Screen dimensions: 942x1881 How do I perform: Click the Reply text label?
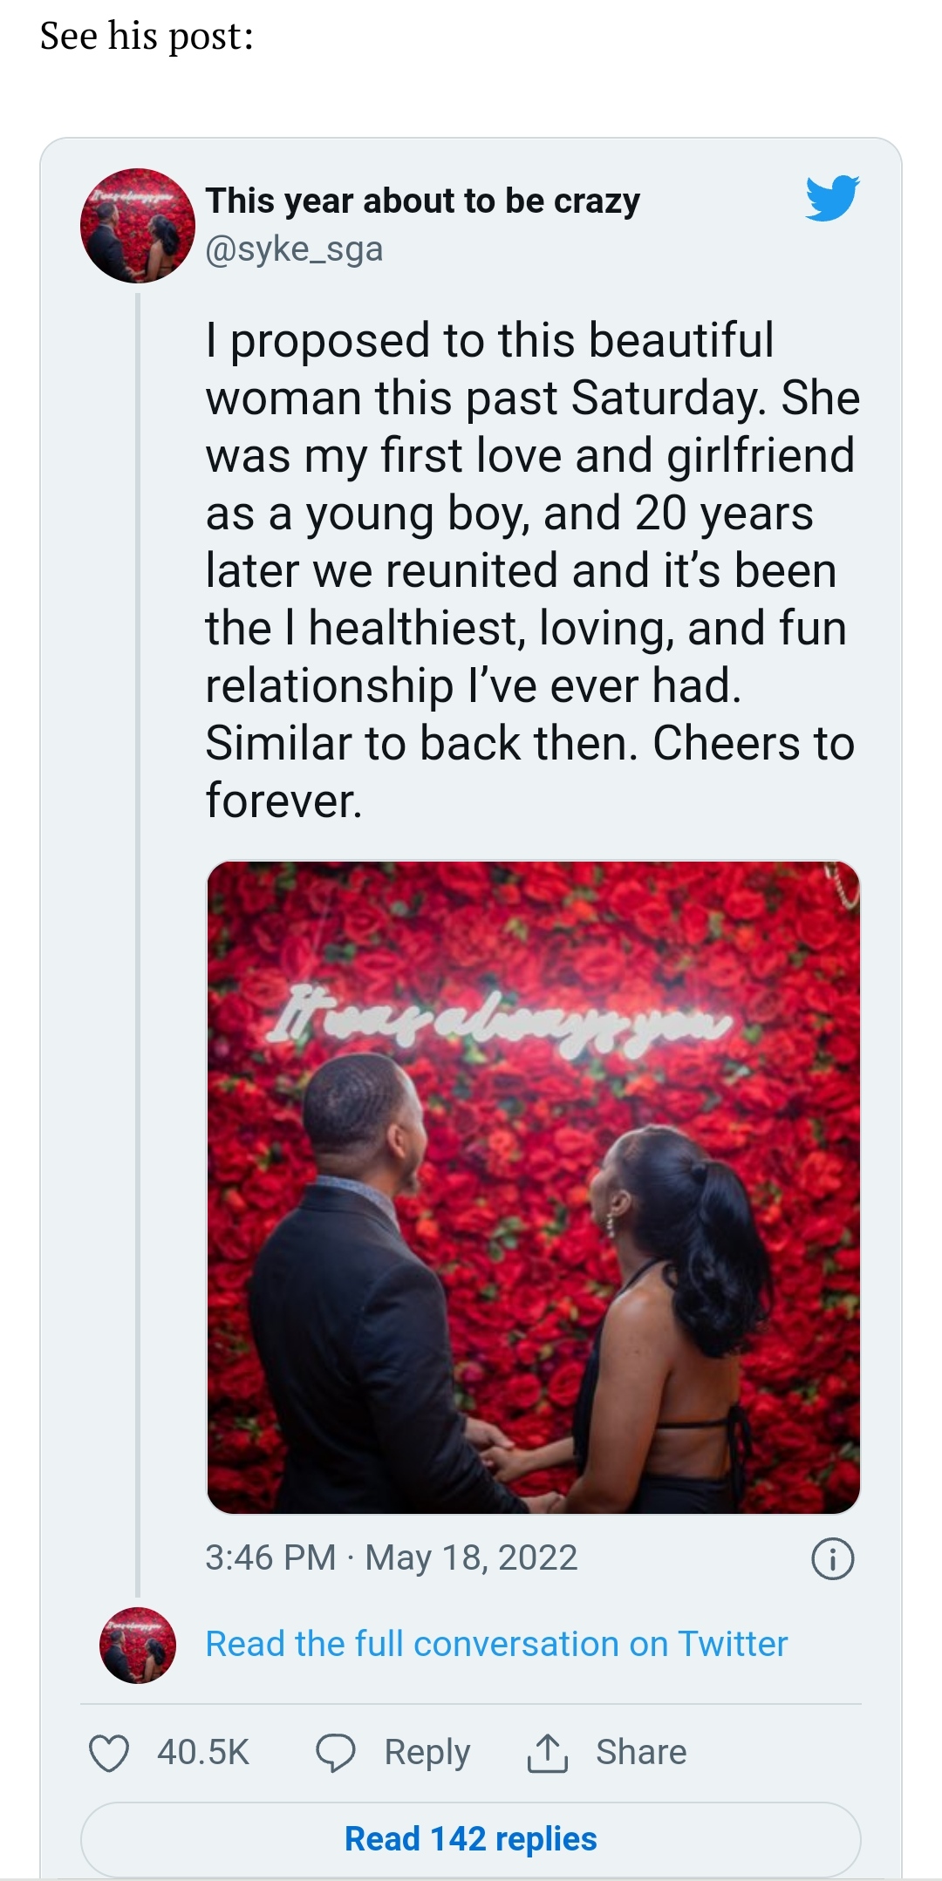427,1753
